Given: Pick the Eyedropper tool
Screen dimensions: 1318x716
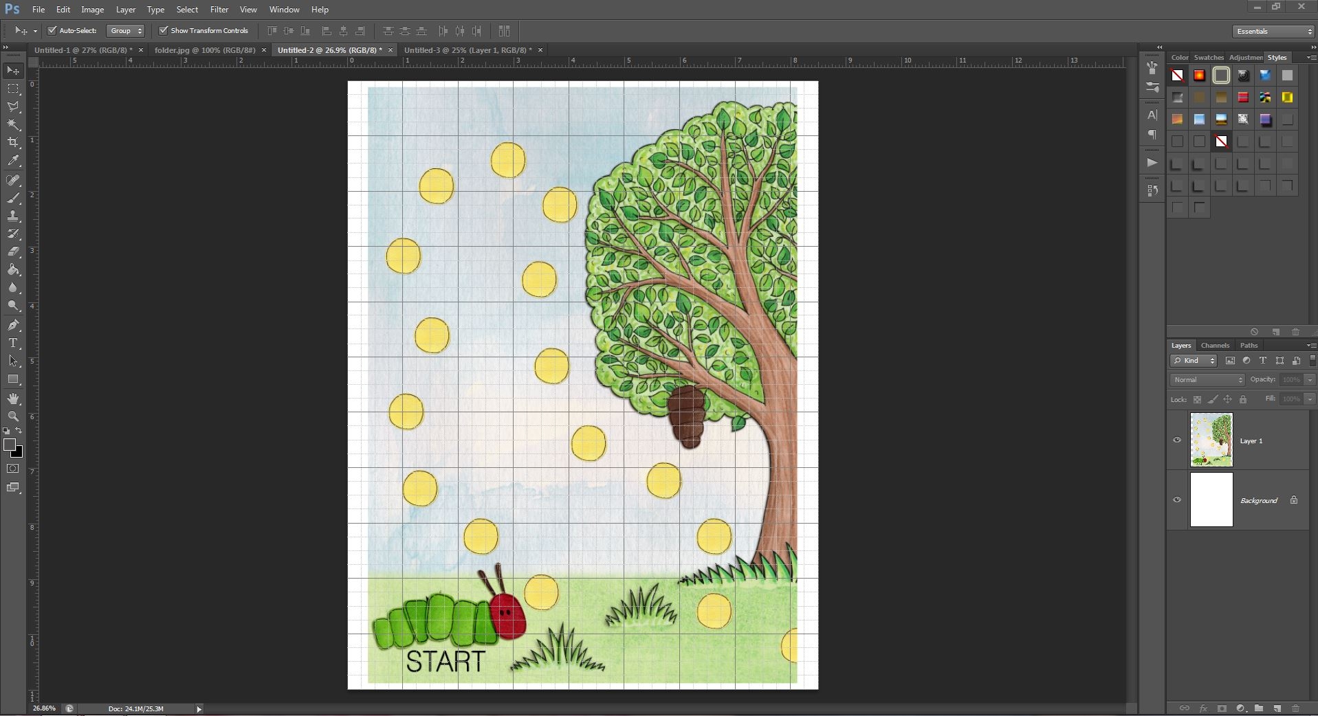Looking at the screenshot, I should pyautogui.click(x=13, y=161).
